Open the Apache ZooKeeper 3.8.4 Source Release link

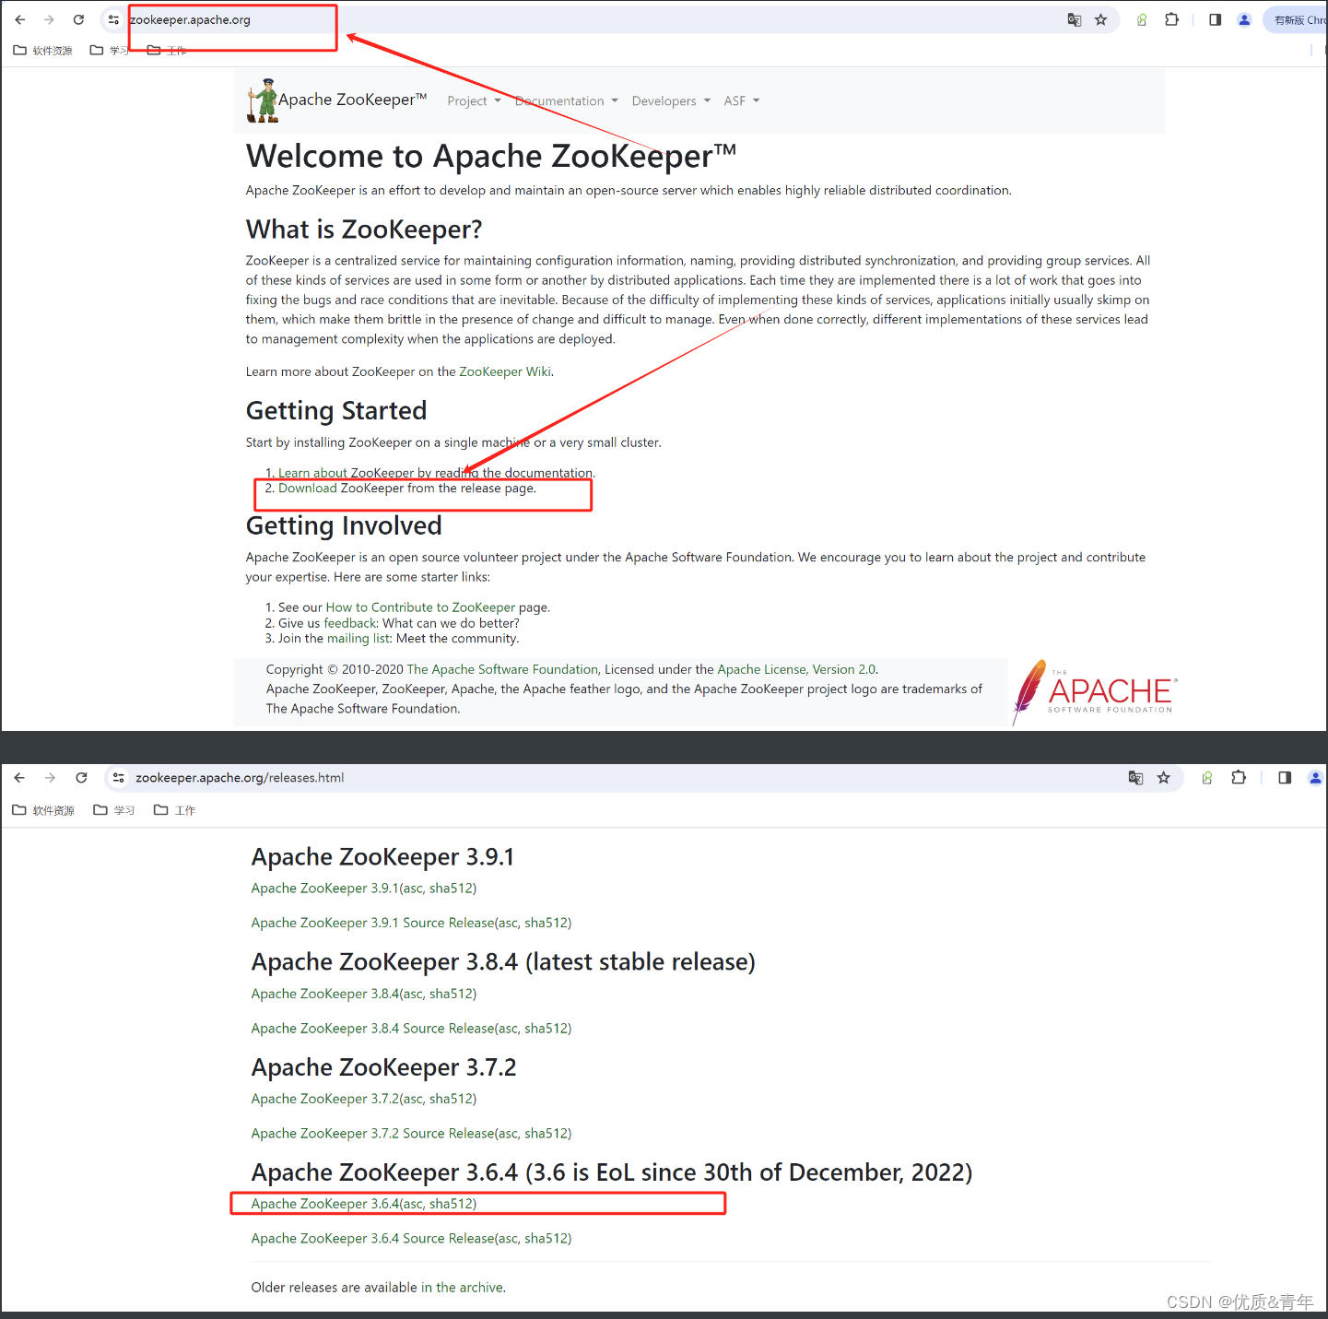pyautogui.click(x=372, y=1028)
